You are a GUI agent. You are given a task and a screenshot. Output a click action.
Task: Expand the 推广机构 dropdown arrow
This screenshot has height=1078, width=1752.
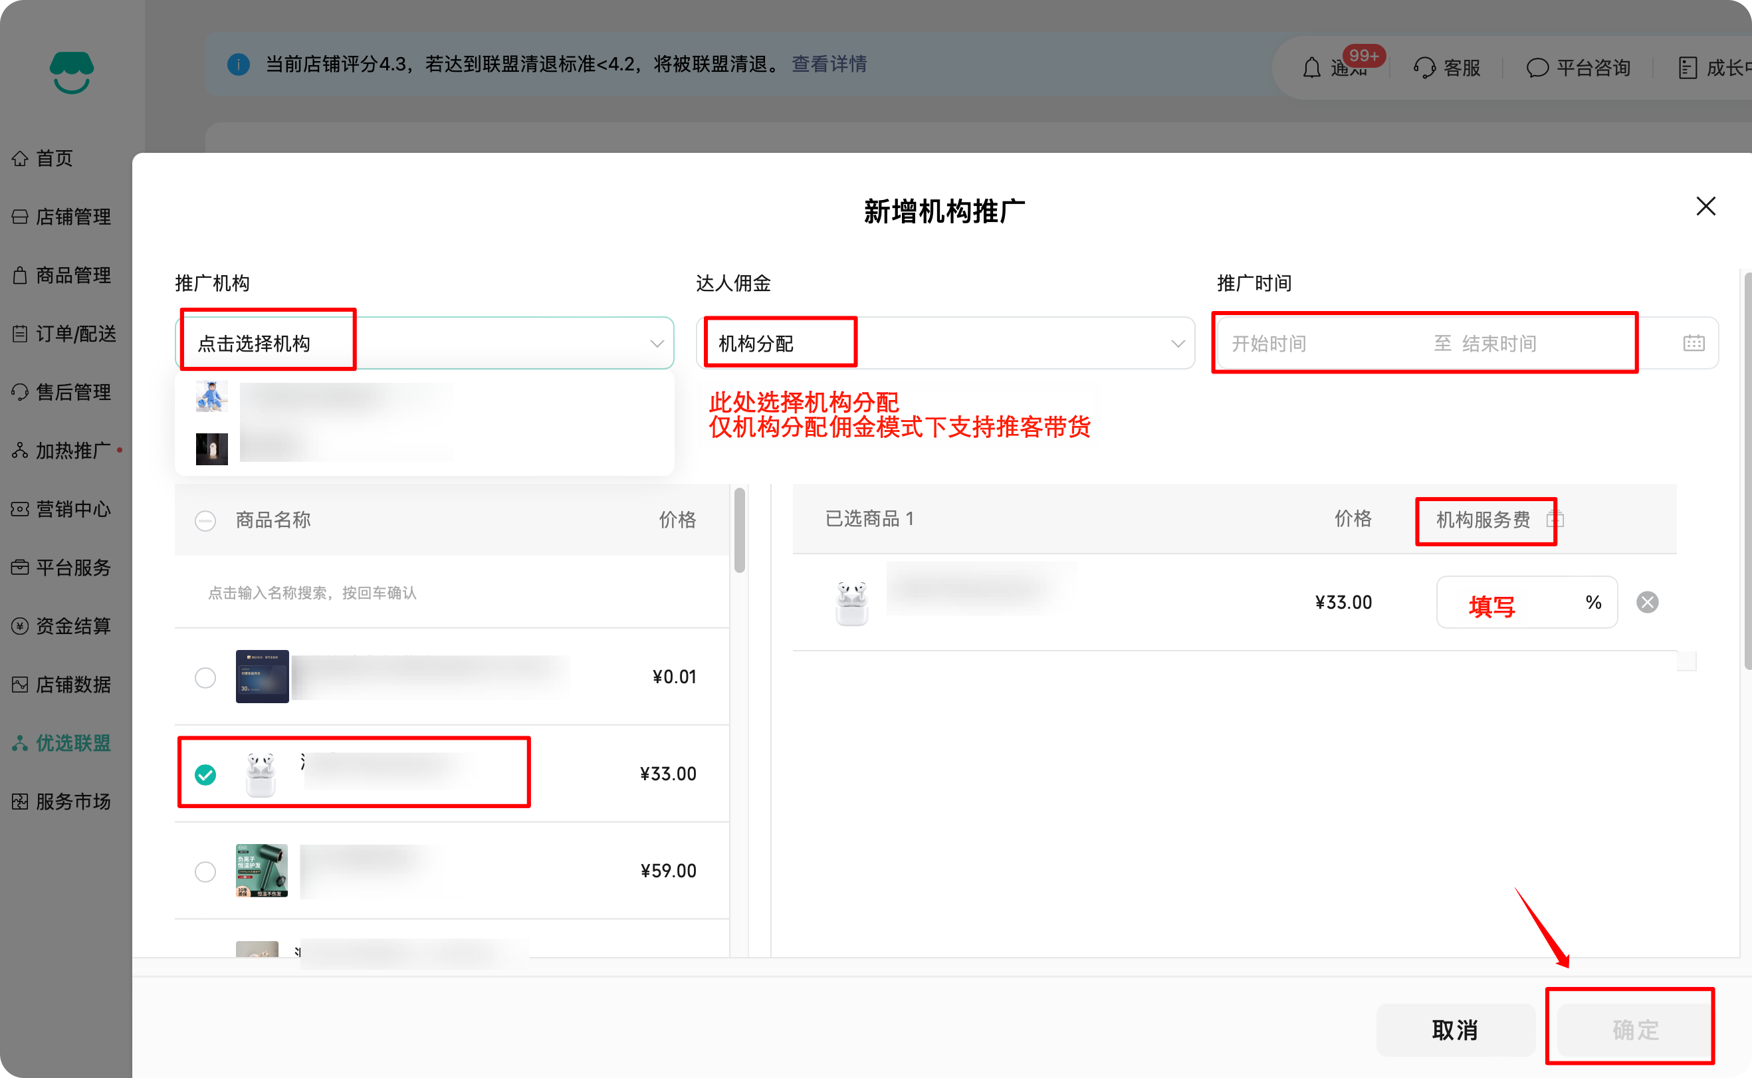(657, 344)
